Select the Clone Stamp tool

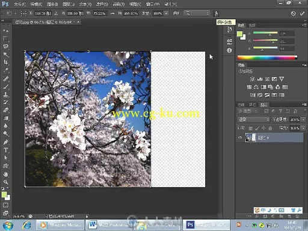pos(5,94)
